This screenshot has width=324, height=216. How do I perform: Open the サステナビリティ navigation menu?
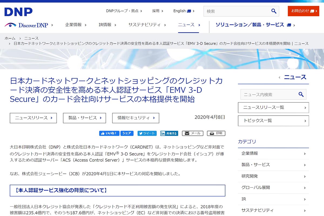click(147, 25)
